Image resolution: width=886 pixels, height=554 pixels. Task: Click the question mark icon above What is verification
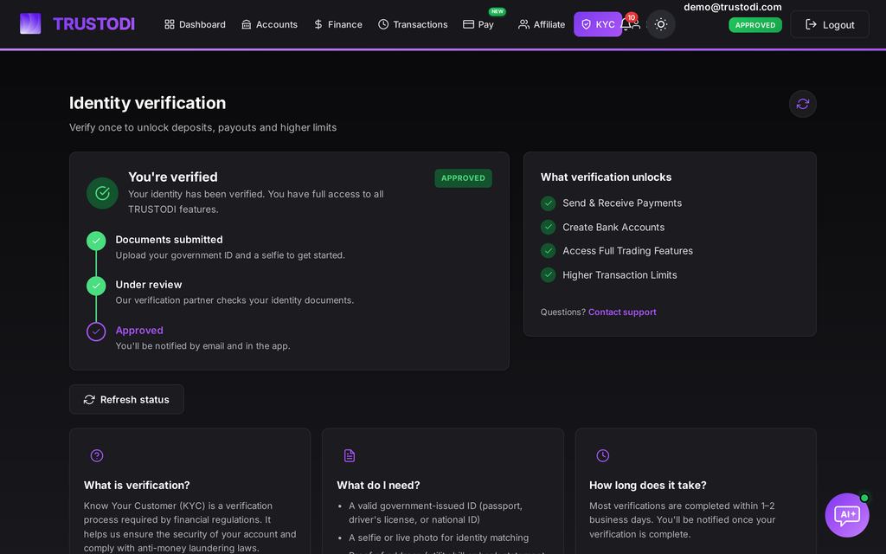click(97, 455)
